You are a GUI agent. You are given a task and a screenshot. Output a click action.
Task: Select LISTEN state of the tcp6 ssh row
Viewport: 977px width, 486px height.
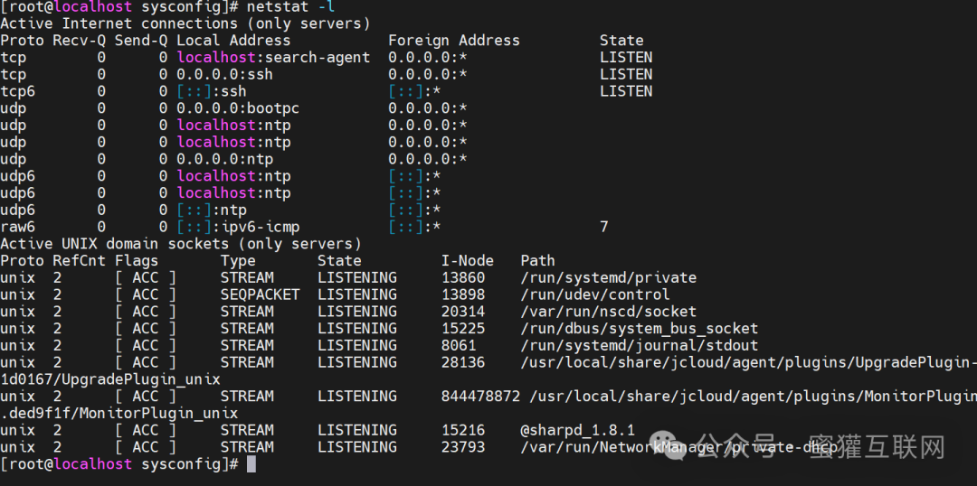626,91
